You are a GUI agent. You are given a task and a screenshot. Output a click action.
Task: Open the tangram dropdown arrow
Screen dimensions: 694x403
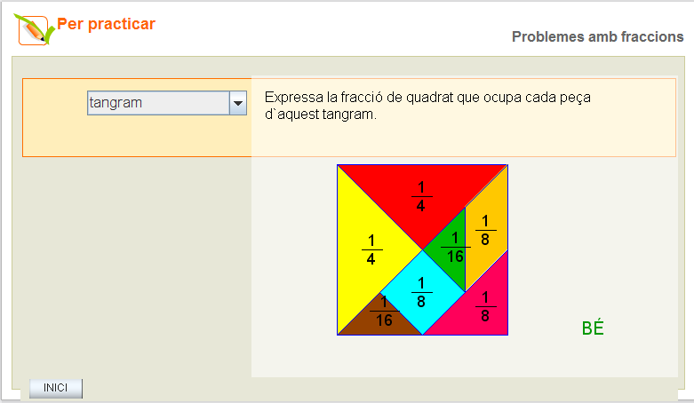pos(237,104)
